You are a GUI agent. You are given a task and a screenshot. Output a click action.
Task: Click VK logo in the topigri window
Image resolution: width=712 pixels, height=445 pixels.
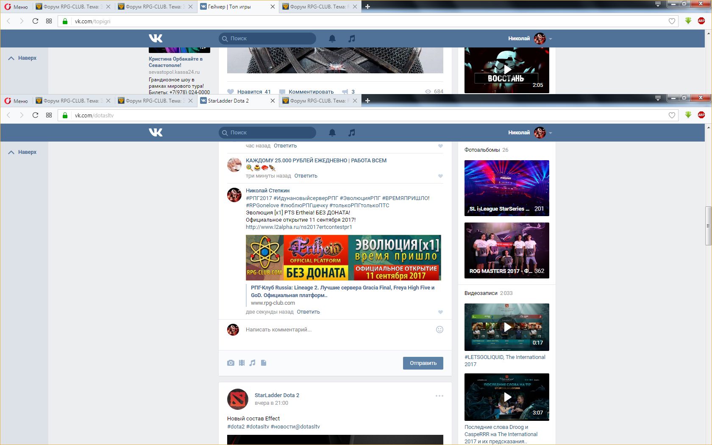tap(156, 39)
